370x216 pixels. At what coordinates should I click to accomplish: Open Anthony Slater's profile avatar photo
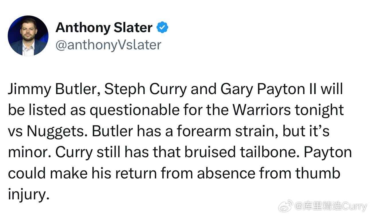click(28, 36)
